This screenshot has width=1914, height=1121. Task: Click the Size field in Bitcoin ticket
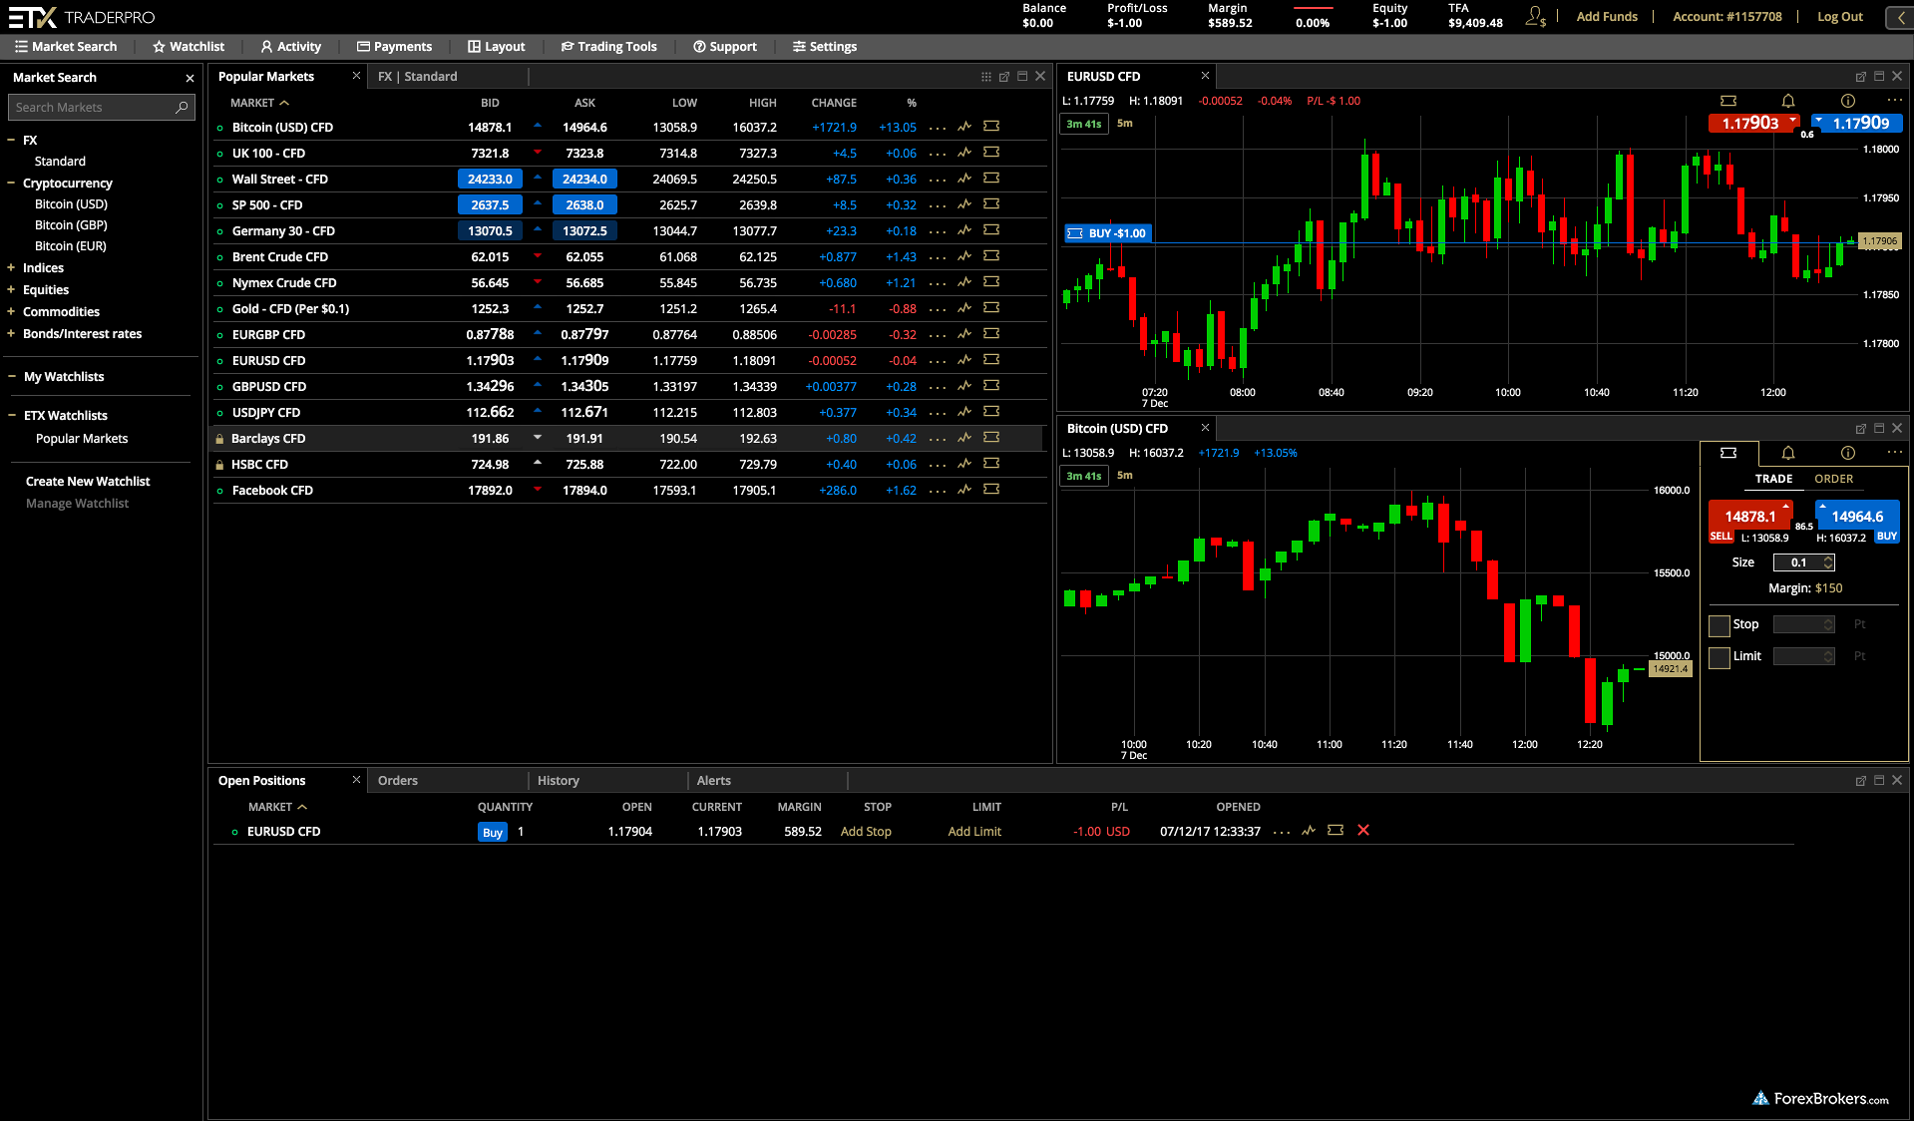point(1804,563)
